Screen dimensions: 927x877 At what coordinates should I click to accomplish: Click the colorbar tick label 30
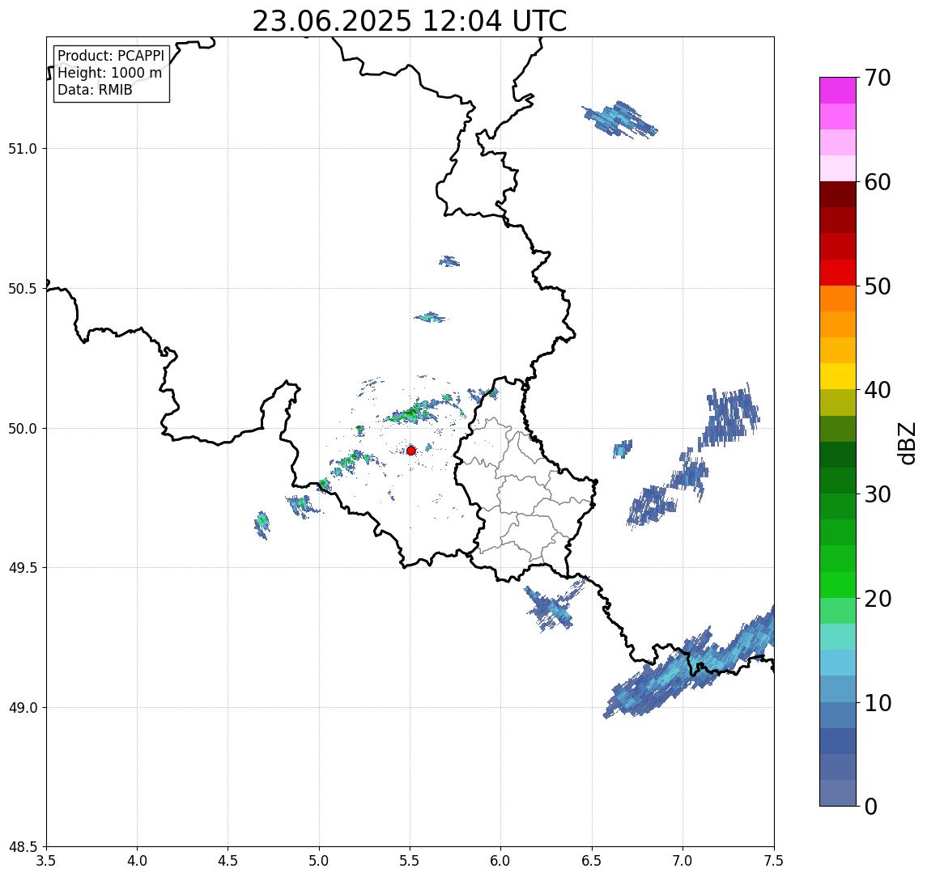point(877,494)
